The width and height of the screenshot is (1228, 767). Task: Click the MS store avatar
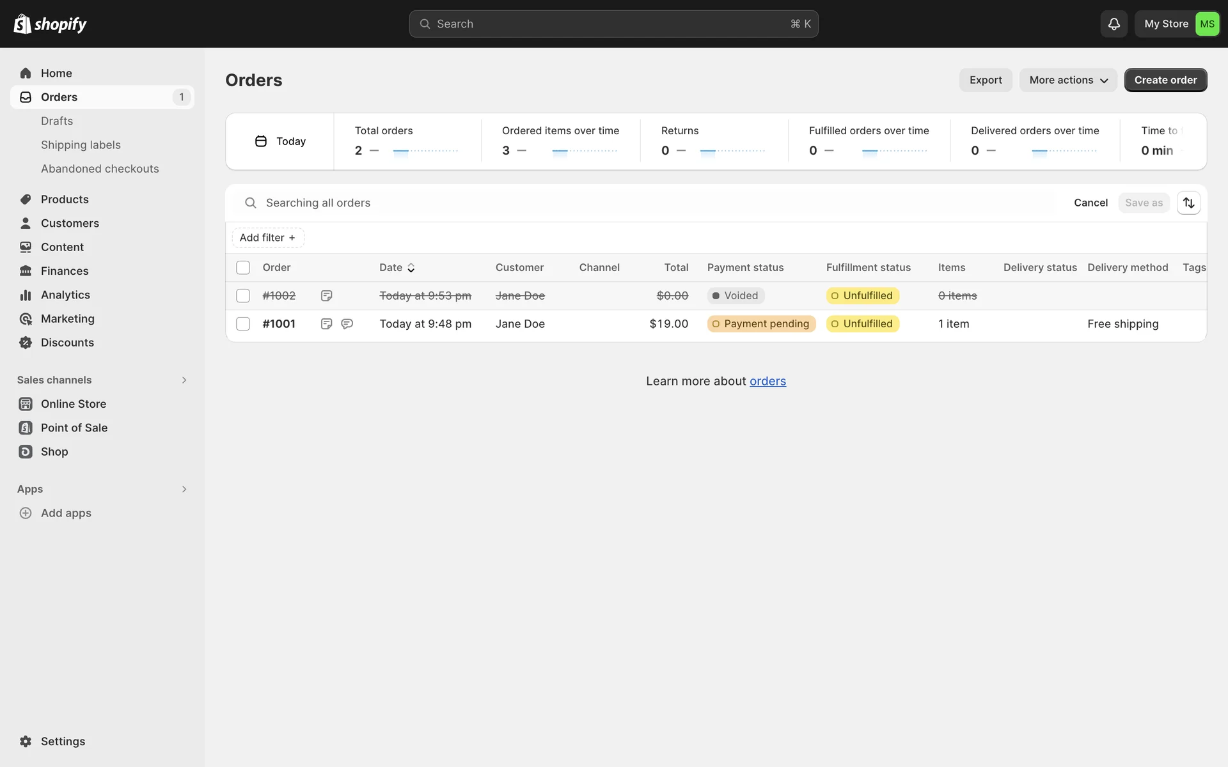tap(1207, 24)
